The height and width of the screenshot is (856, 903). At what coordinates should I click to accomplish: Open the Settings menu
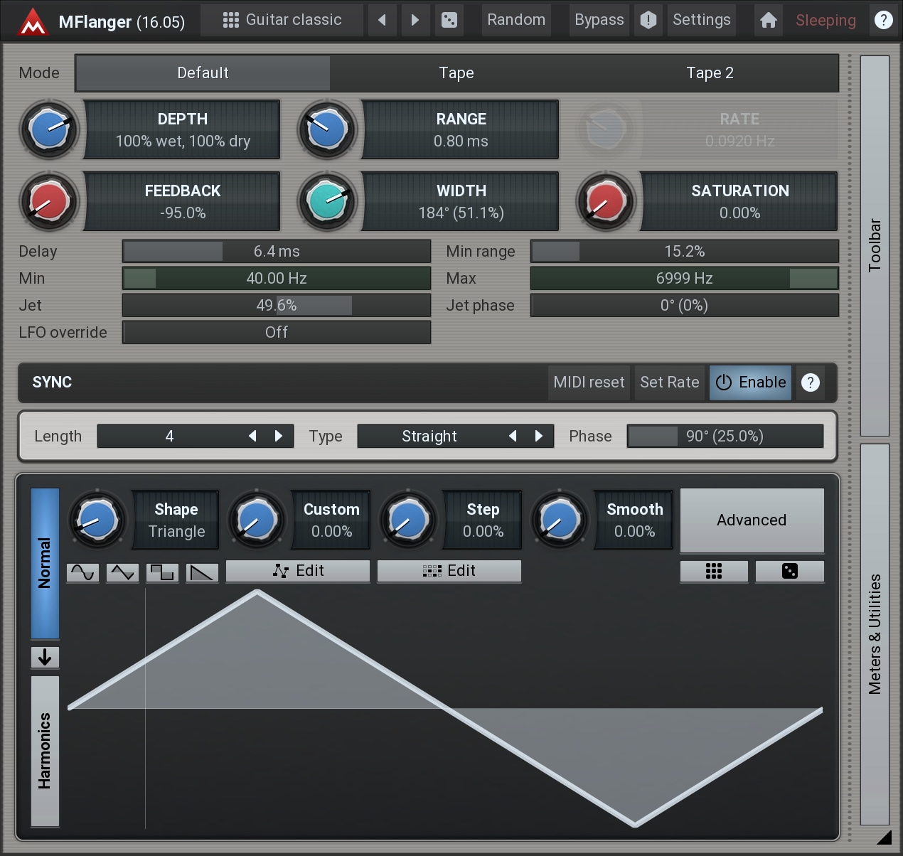[x=702, y=20]
